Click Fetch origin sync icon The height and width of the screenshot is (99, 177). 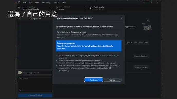(91, 8)
